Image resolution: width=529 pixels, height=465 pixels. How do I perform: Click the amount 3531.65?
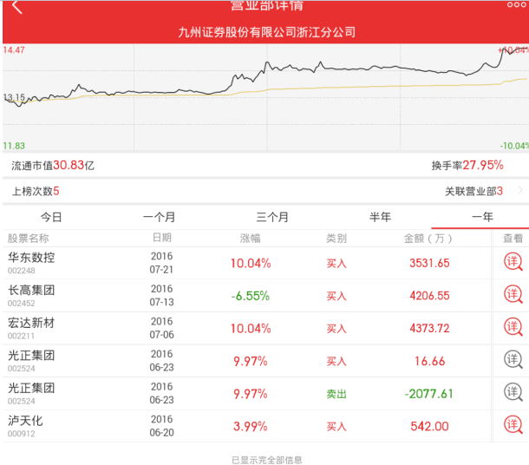point(429,263)
